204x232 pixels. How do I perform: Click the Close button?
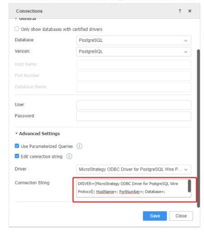click(181, 216)
